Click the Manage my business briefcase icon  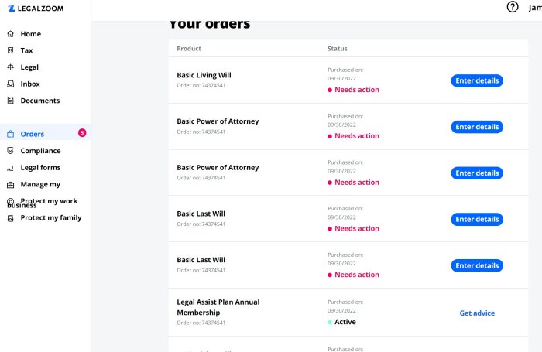(x=11, y=185)
